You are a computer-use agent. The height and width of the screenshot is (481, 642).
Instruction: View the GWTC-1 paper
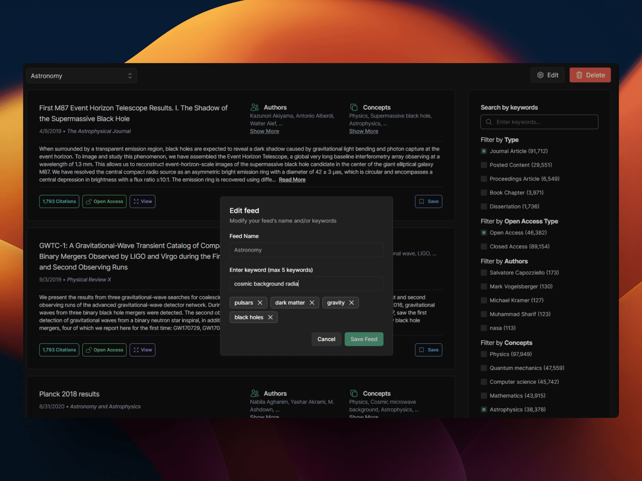tap(142, 350)
